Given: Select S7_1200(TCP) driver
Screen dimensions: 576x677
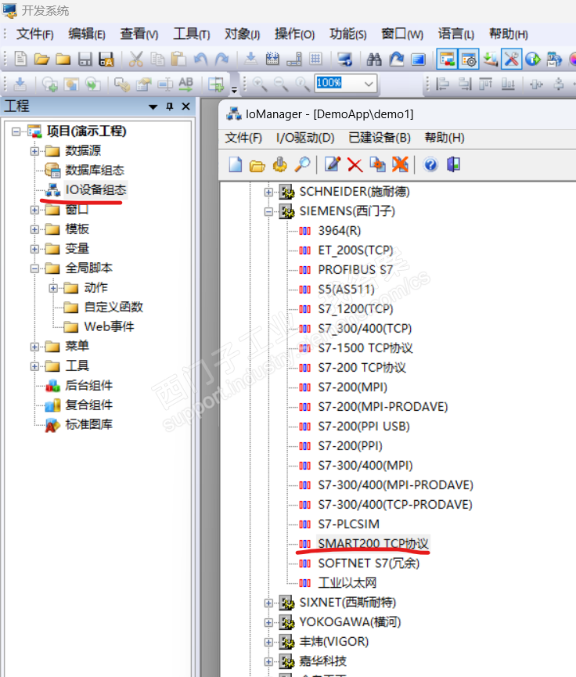Looking at the screenshot, I should pyautogui.click(x=355, y=309).
